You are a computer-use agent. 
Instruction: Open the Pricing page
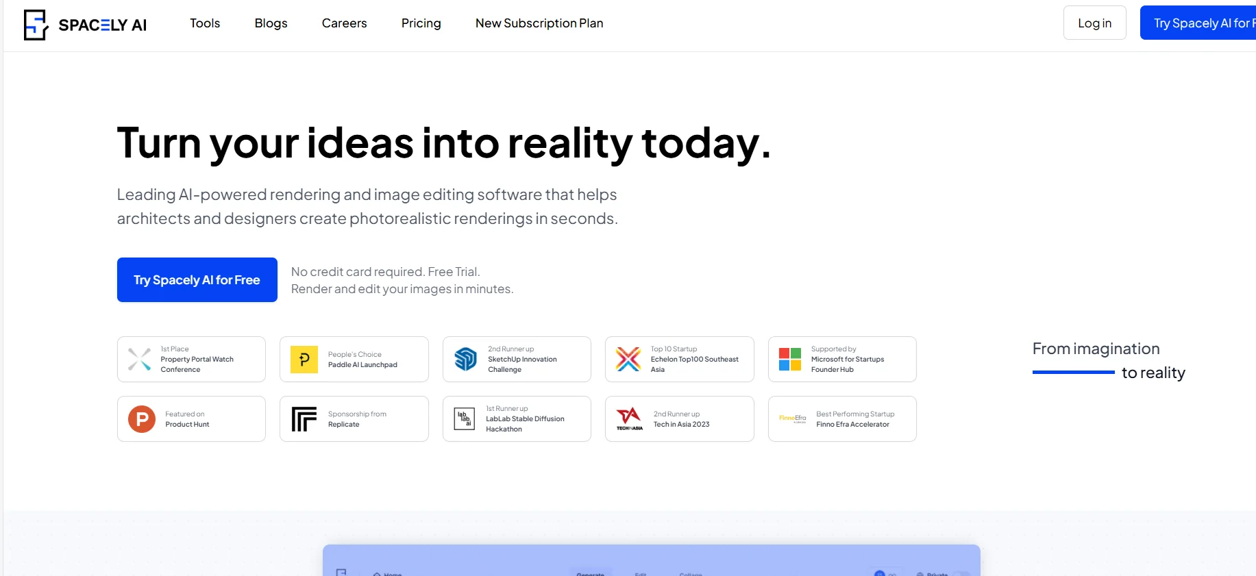click(421, 23)
